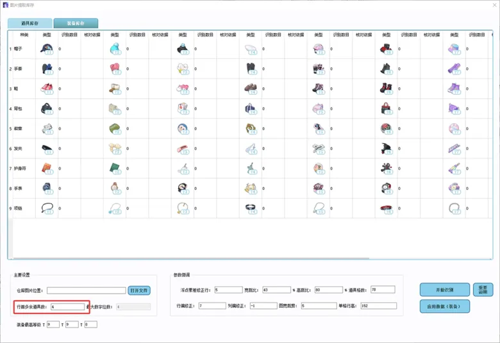The image size is (500, 343).
Task: Switch to the 装备库存 tab
Action: [x=76, y=23]
